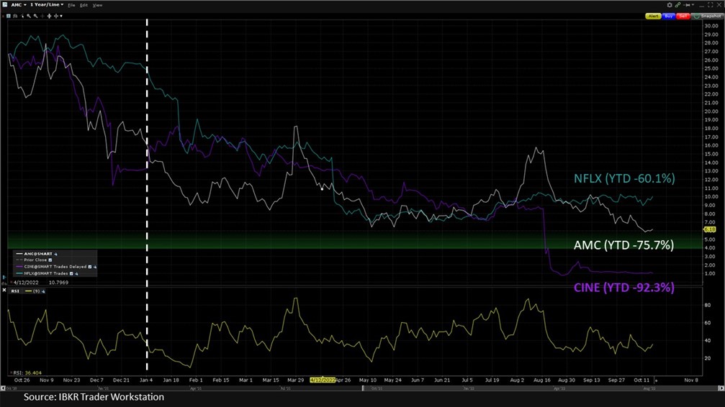Screen dimensions: 725x407
Task: Open chart settings gear icon
Action: click(670, 5)
